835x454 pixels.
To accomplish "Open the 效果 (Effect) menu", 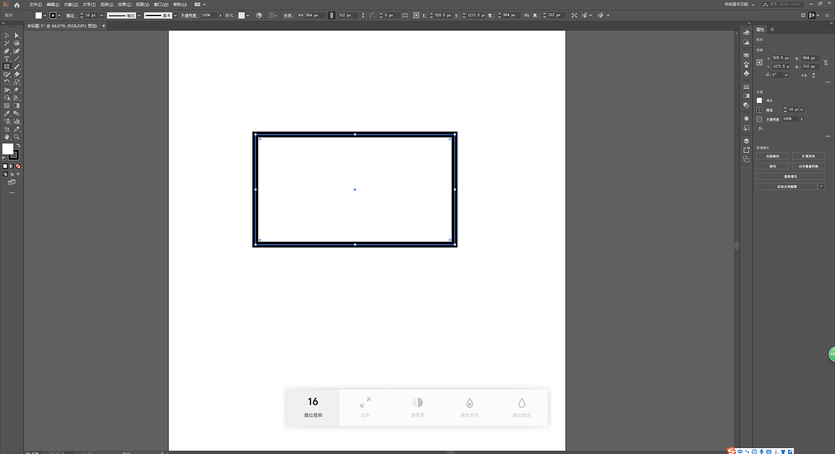I will pyautogui.click(x=124, y=4).
